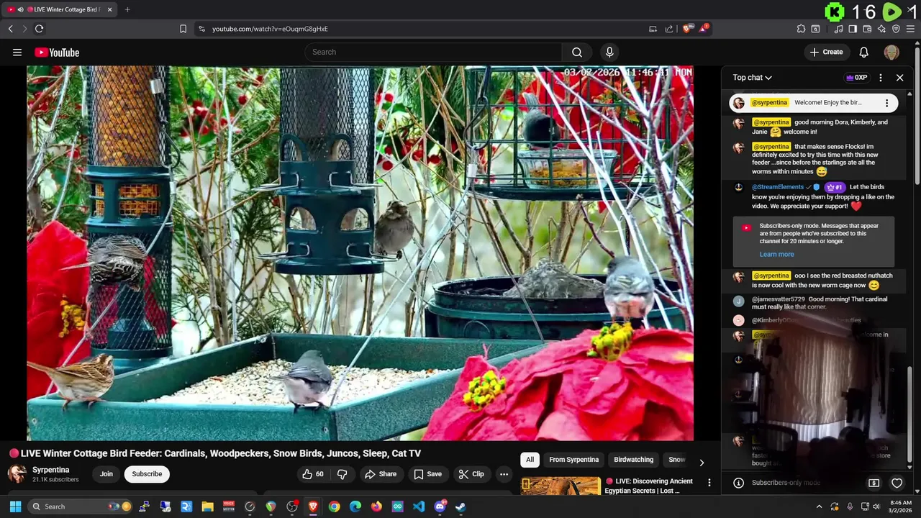Click the page vertical scrollbar

click(917, 115)
